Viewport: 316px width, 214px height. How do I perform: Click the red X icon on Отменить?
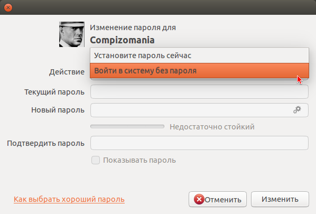[x=199, y=199]
